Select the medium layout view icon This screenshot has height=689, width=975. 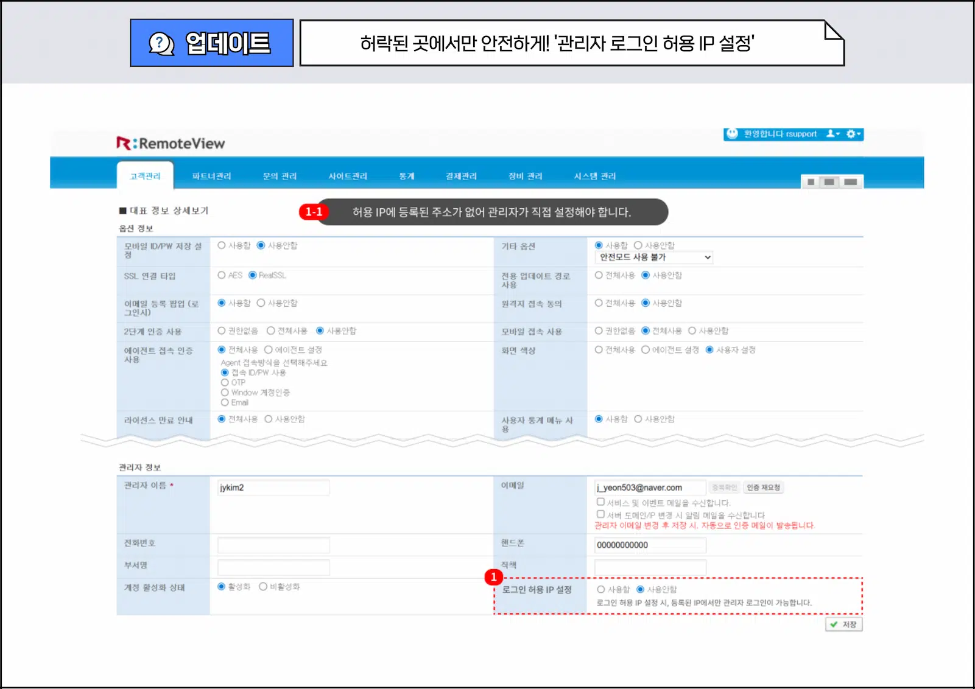pyautogui.click(x=829, y=181)
